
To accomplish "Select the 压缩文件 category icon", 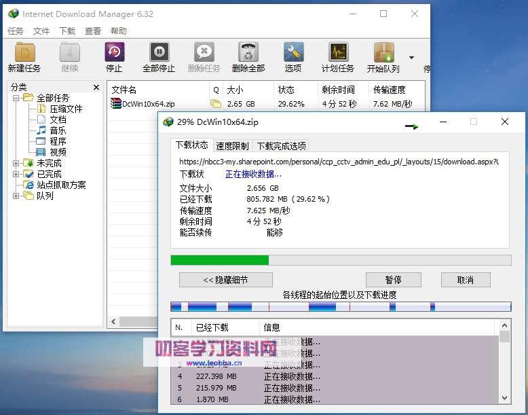I will [41, 109].
